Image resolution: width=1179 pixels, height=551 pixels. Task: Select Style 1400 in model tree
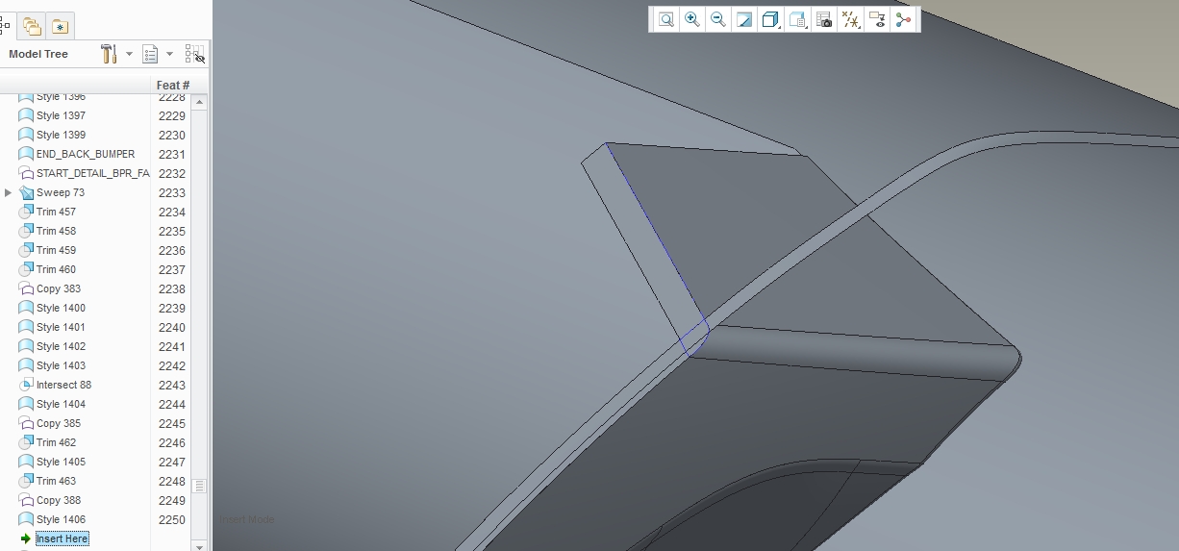click(x=61, y=308)
